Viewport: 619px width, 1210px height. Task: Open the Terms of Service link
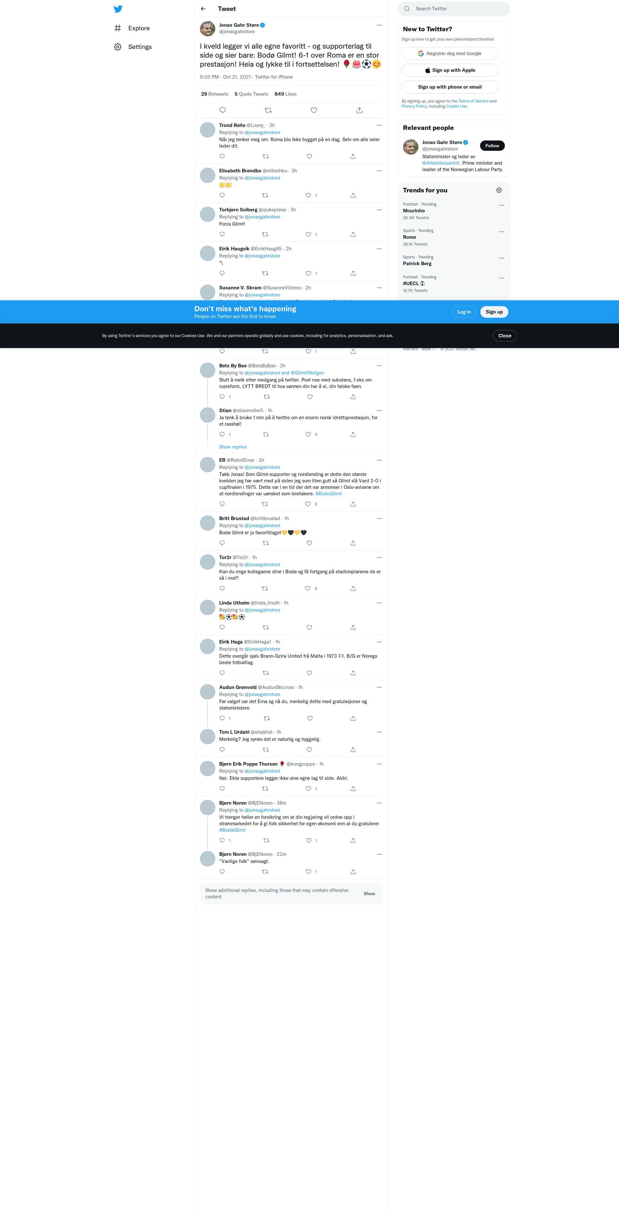[473, 102]
